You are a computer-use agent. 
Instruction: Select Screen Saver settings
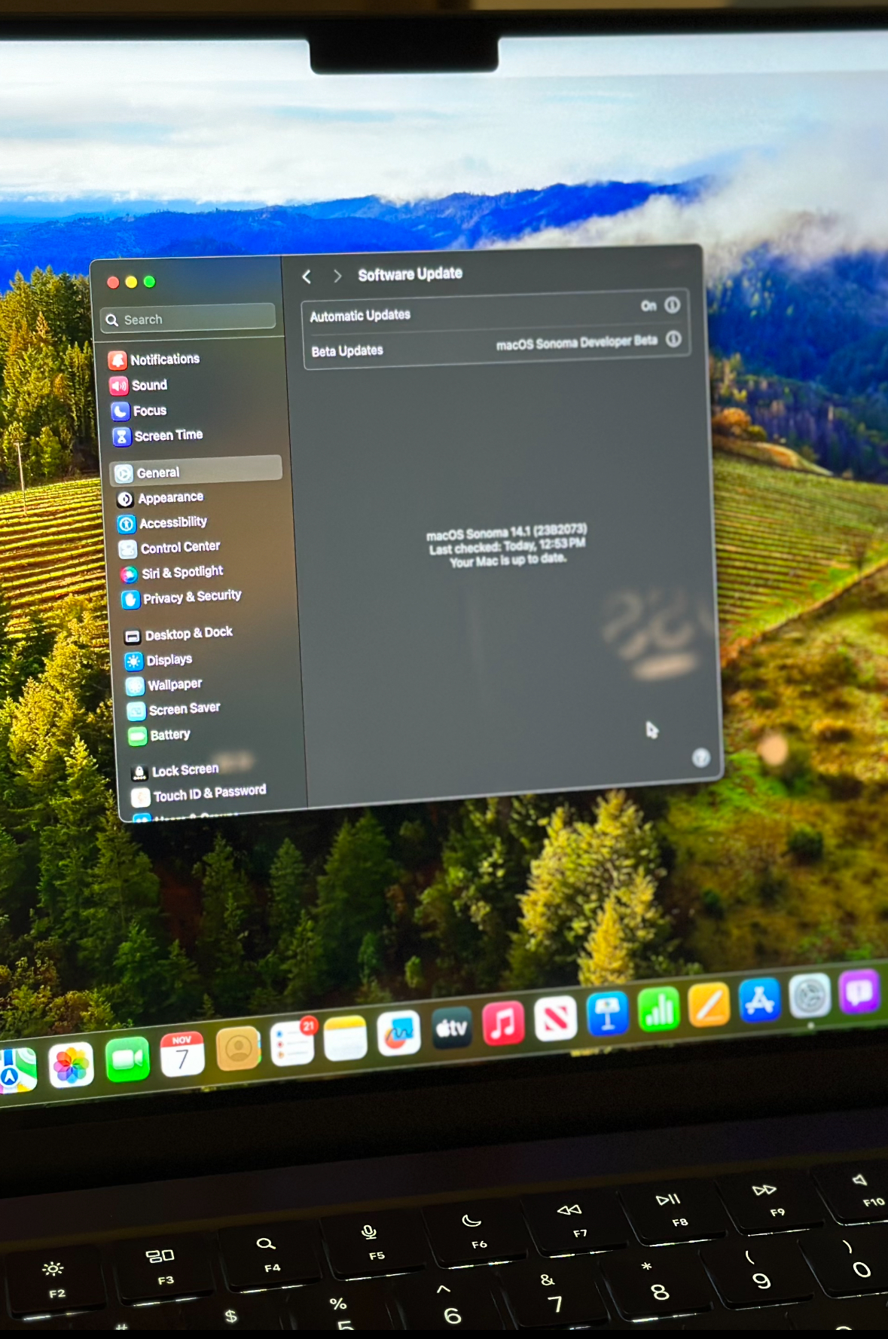174,709
